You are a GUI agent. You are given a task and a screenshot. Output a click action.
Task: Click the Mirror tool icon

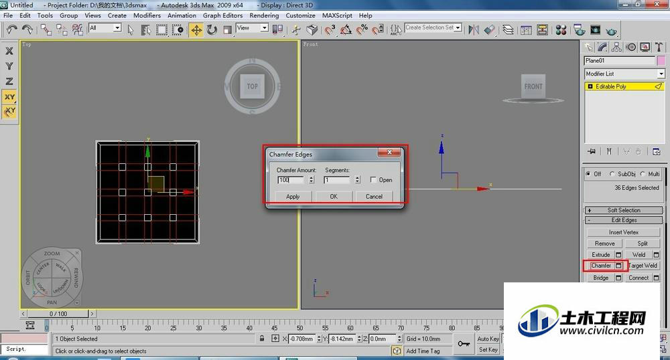tap(474, 30)
